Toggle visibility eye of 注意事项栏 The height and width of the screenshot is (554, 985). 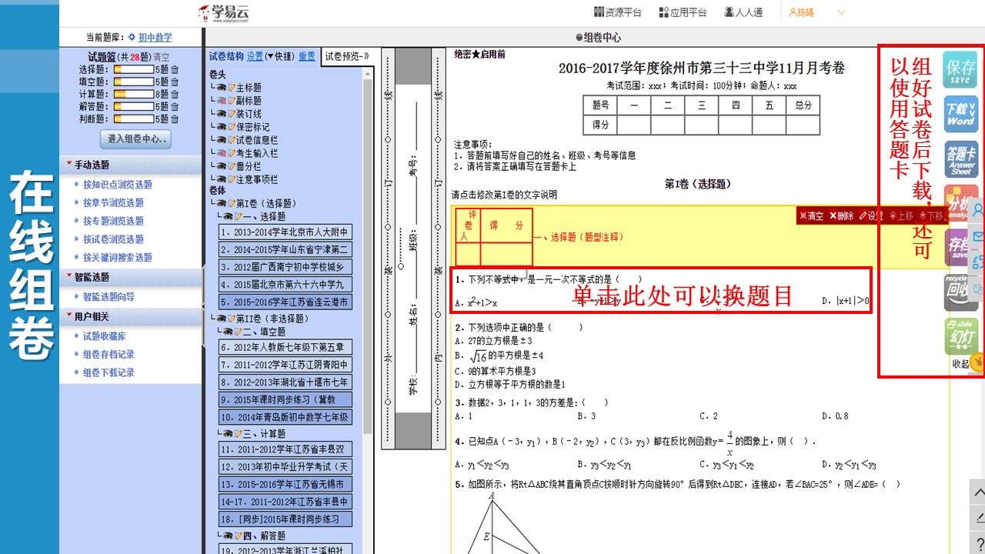coord(222,179)
